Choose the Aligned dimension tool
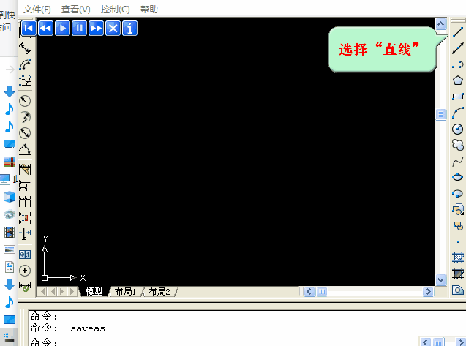Screen dimensions: 466x346 (25, 48)
